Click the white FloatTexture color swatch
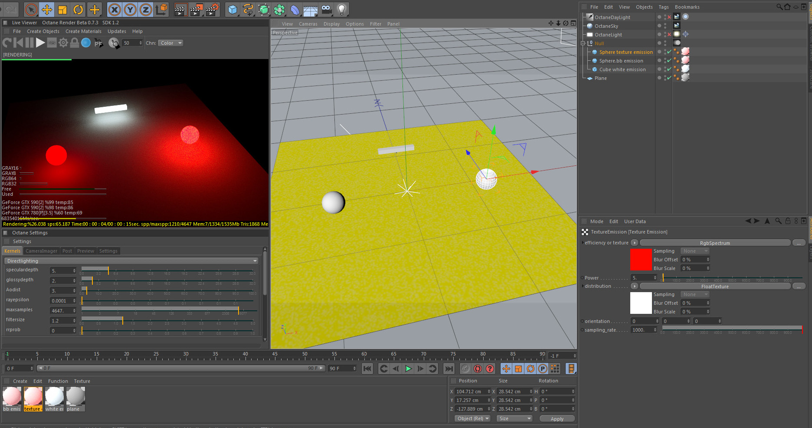812x428 pixels. (x=641, y=303)
